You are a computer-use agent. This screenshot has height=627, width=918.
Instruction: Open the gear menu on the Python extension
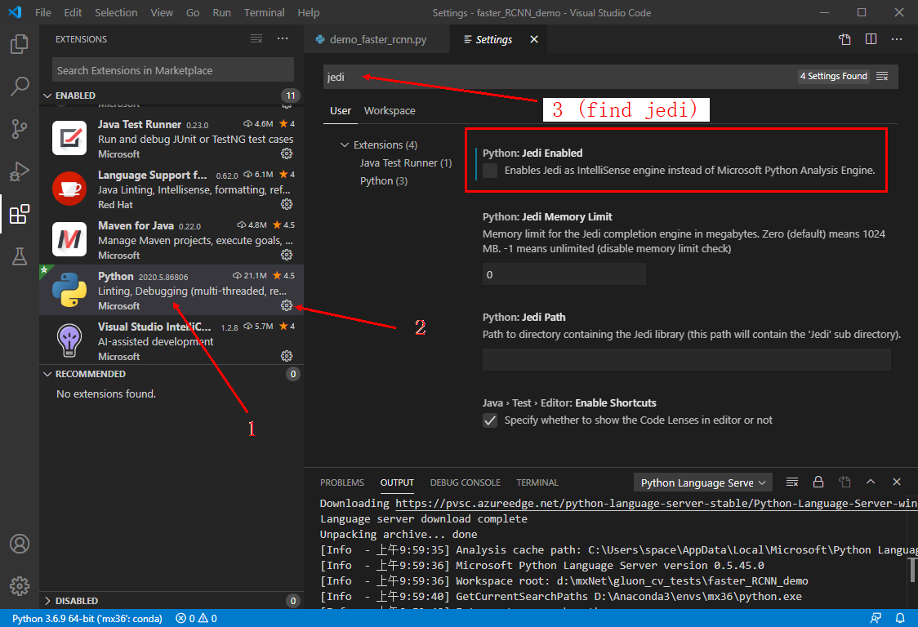286,305
